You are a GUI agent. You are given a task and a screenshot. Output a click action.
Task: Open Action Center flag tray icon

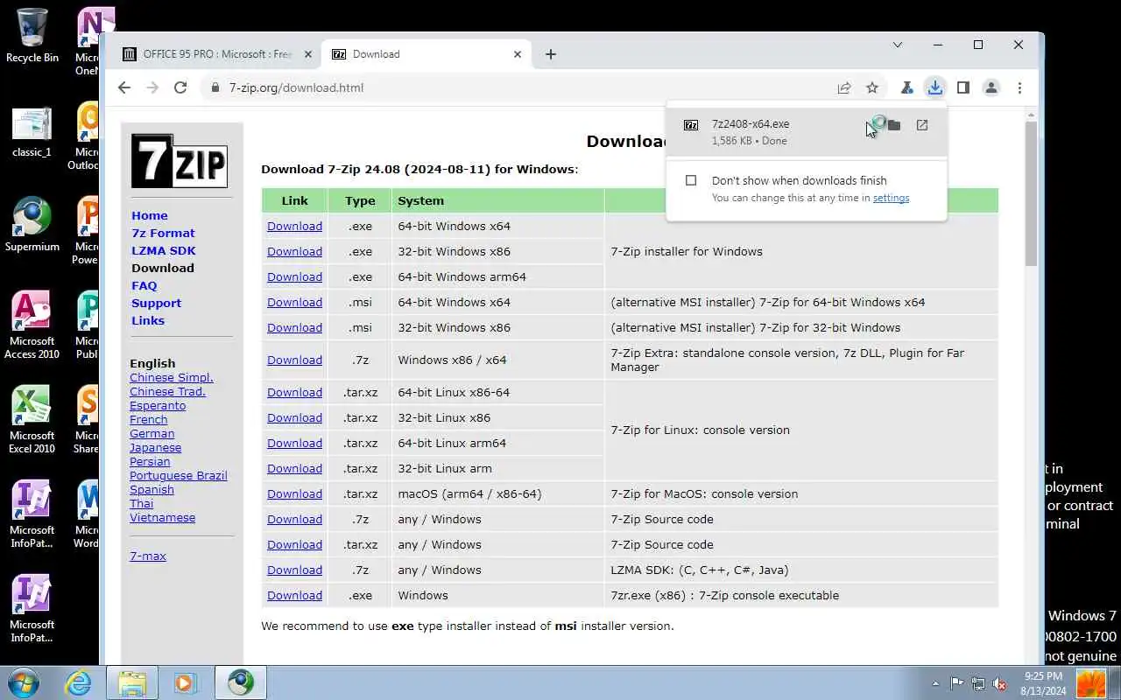pyautogui.click(x=957, y=683)
